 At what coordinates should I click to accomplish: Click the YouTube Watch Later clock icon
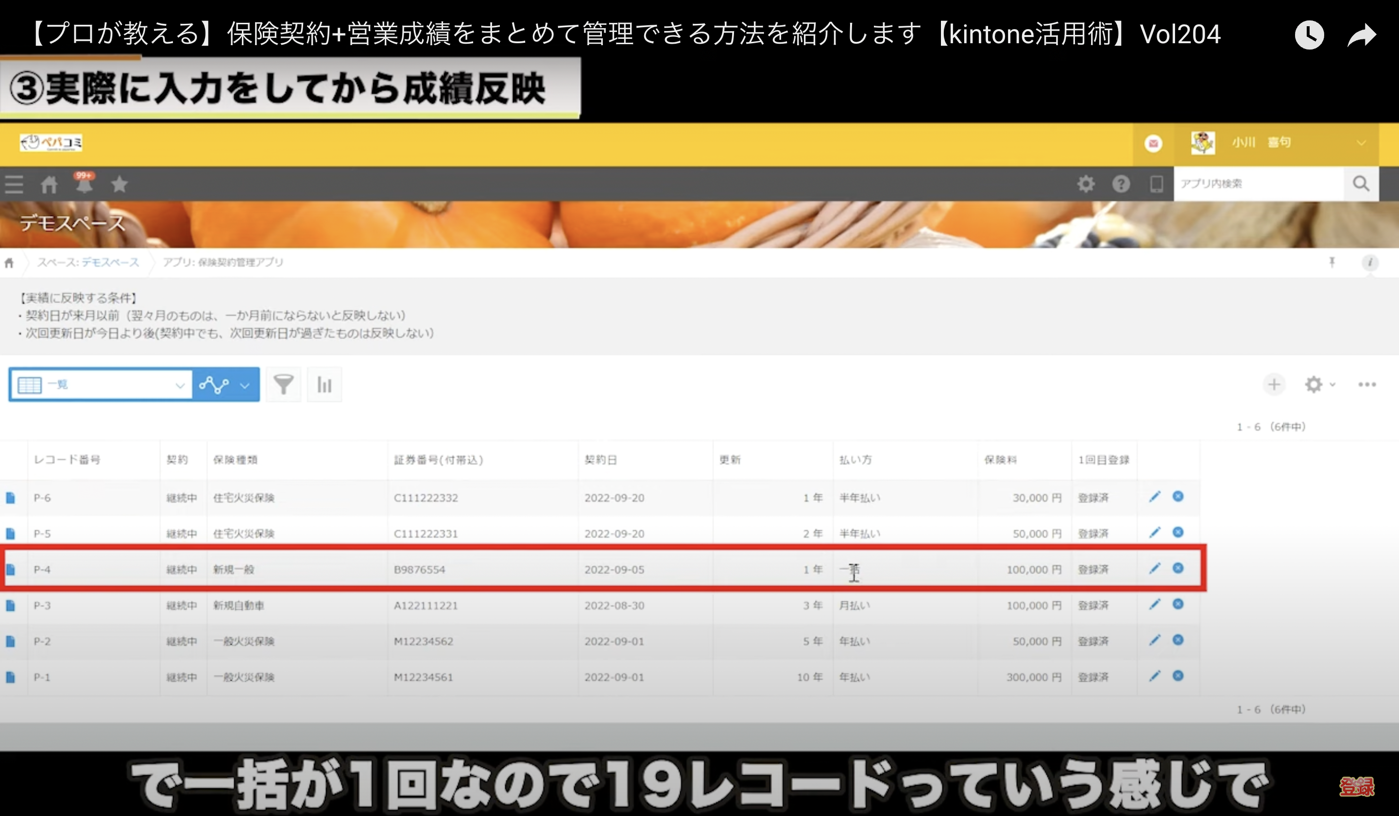click(1309, 35)
